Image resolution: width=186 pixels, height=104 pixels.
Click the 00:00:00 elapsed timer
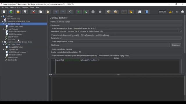[x=162, y=12]
